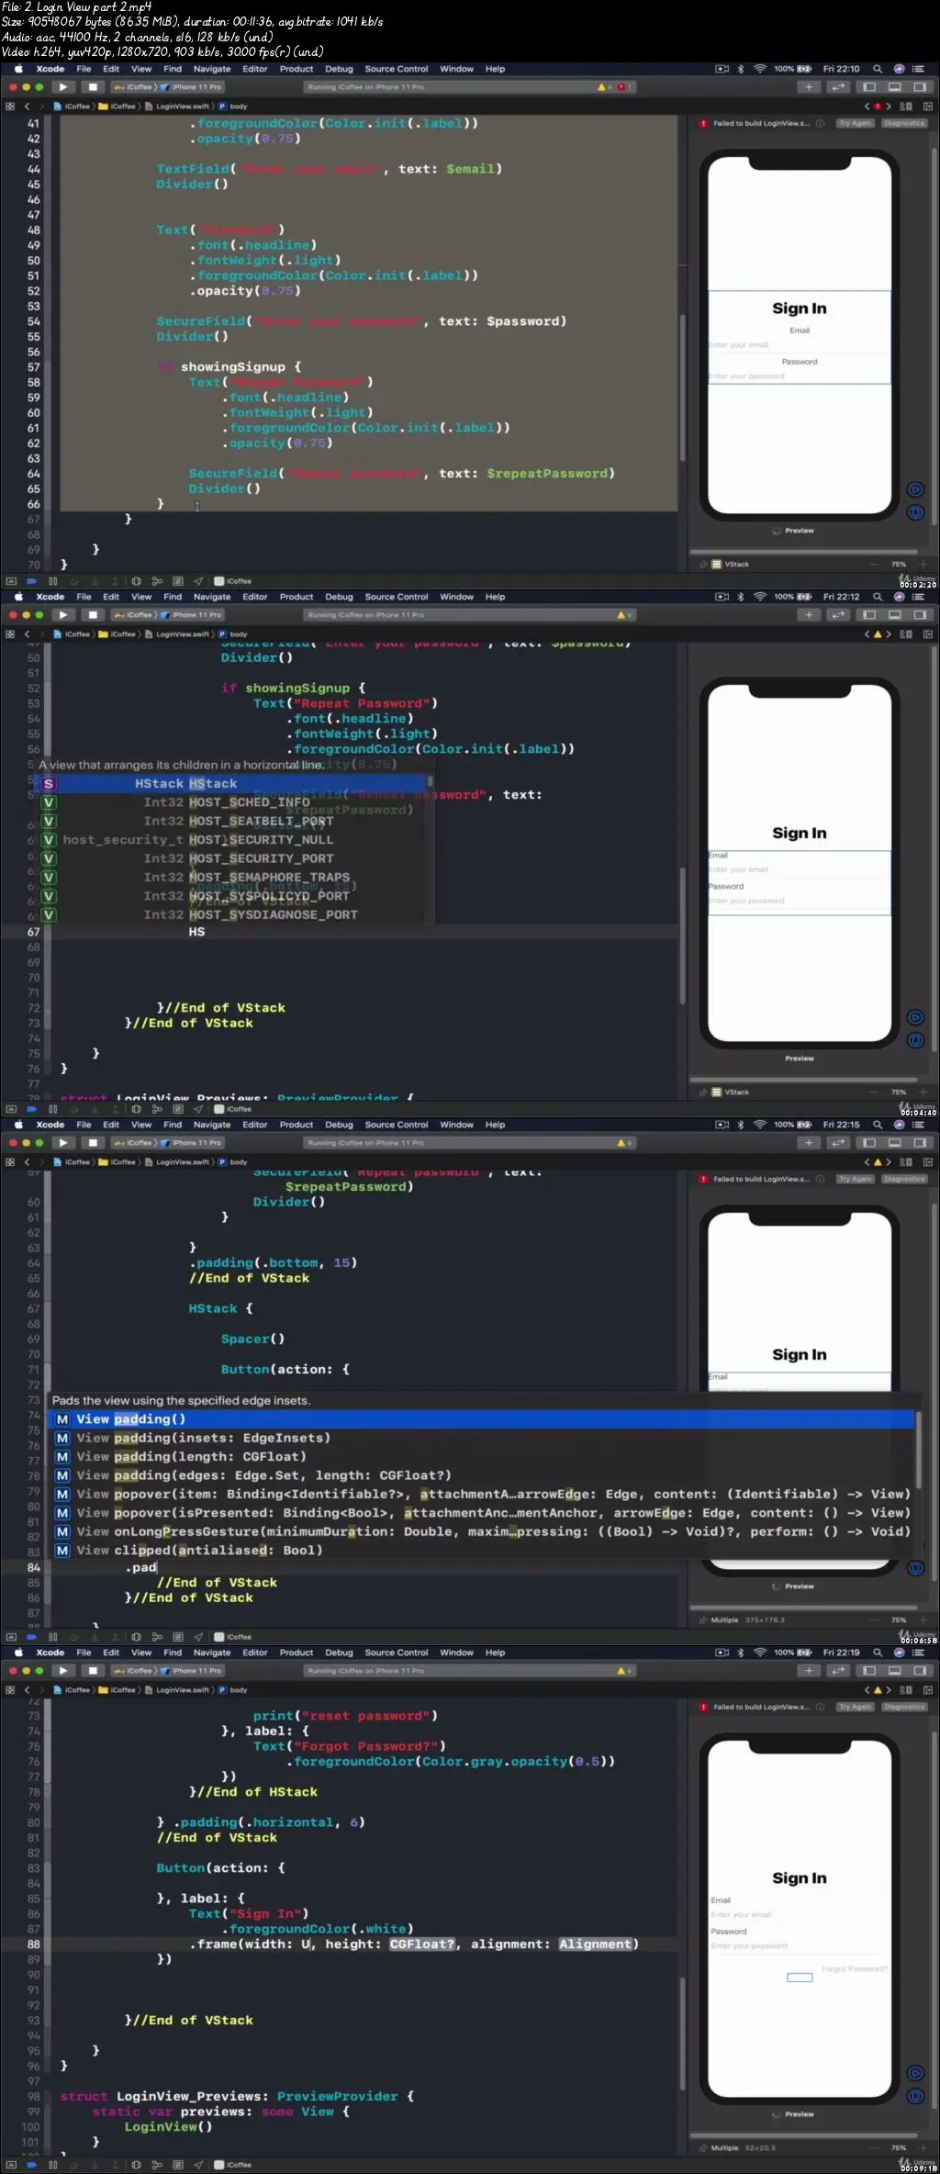Screen dimensions: 940x2174
Task: Click the editor vertical scrollbar in the 22:10 frame
Action: pyautogui.click(x=682, y=387)
